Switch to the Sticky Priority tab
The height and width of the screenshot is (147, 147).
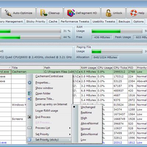pyautogui.click(x=36, y=22)
